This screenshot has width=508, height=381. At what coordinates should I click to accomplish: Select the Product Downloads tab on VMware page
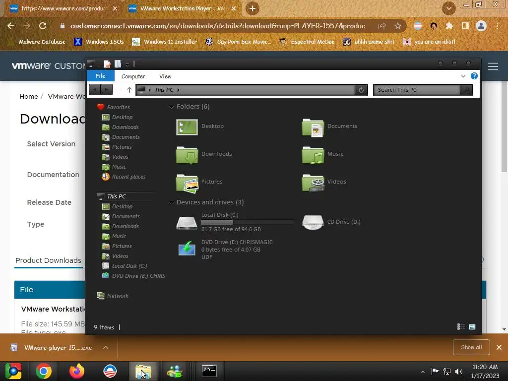[x=49, y=260]
